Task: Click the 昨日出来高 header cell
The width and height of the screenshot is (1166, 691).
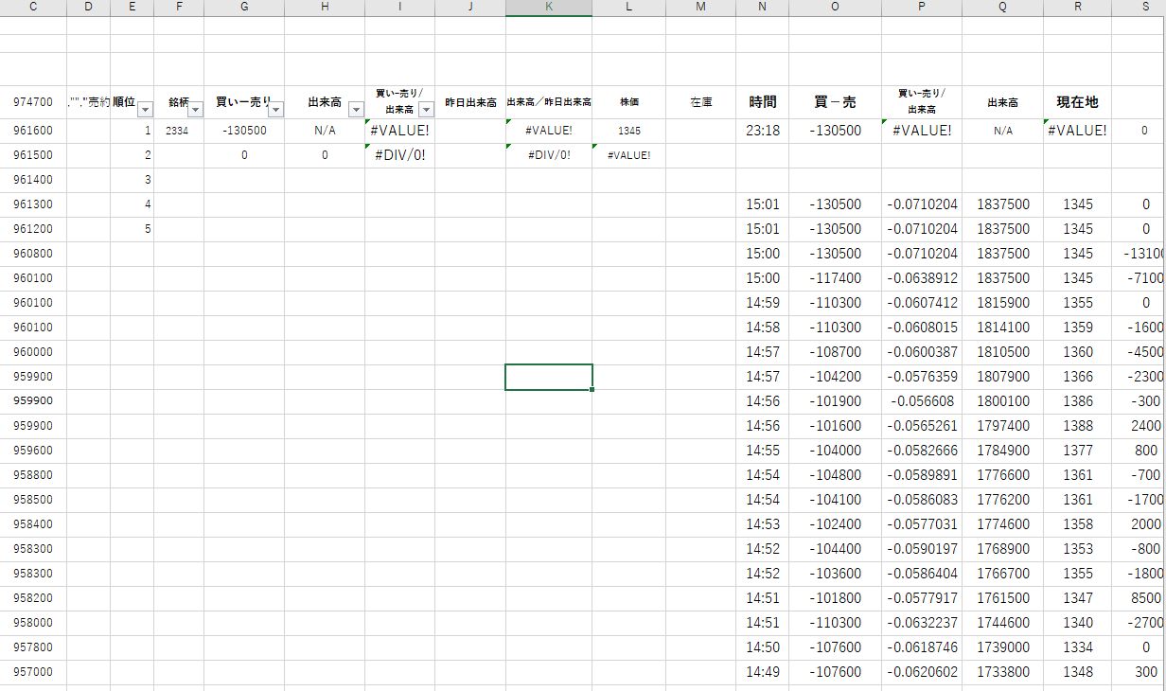Action: 470,102
